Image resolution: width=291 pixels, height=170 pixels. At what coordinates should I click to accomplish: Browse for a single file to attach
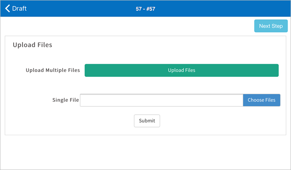[261, 100]
